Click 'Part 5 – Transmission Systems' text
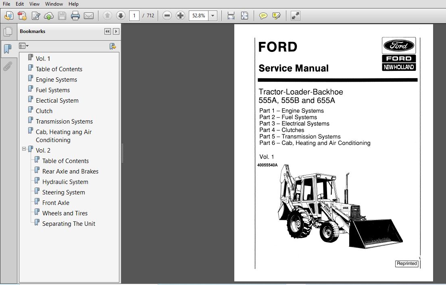Image resolution: width=446 pixels, height=285 pixels. tap(300, 136)
